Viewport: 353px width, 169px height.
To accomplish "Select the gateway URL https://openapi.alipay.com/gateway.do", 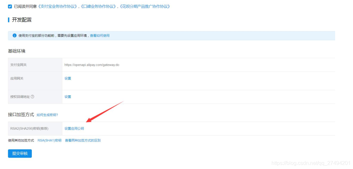I will [x=92, y=65].
